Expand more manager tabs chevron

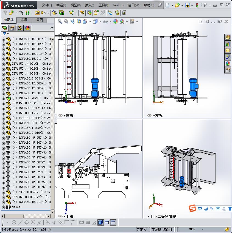[x=52, y=28]
